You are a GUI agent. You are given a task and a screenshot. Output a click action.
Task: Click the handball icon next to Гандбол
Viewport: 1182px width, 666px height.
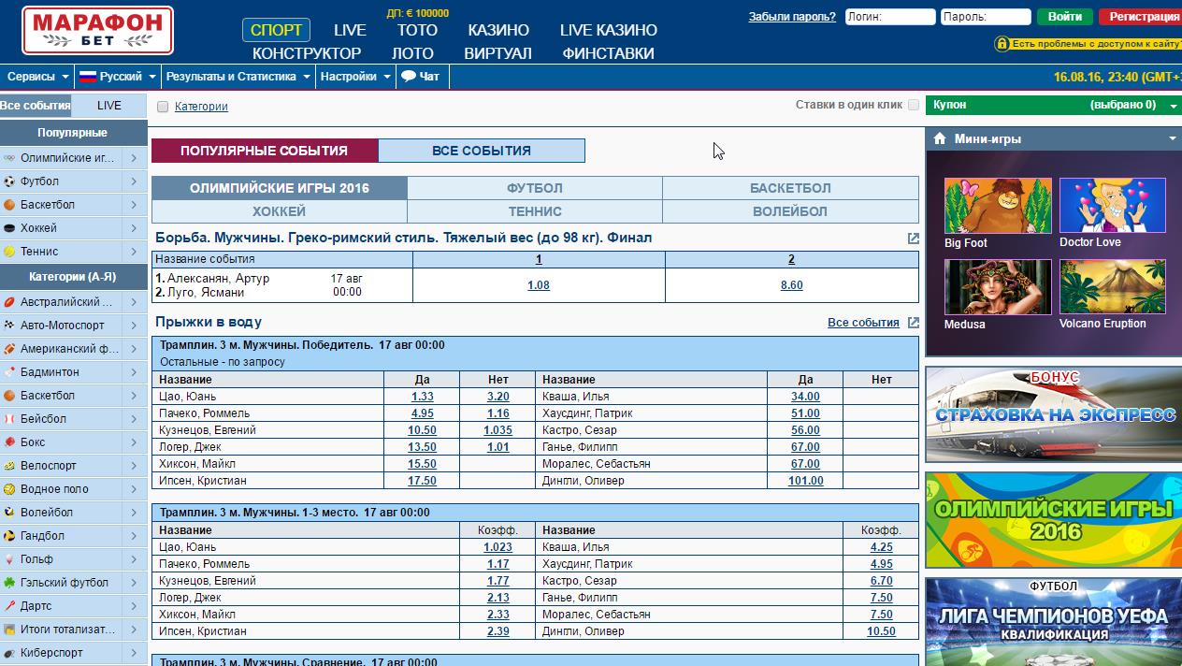pyautogui.click(x=9, y=536)
